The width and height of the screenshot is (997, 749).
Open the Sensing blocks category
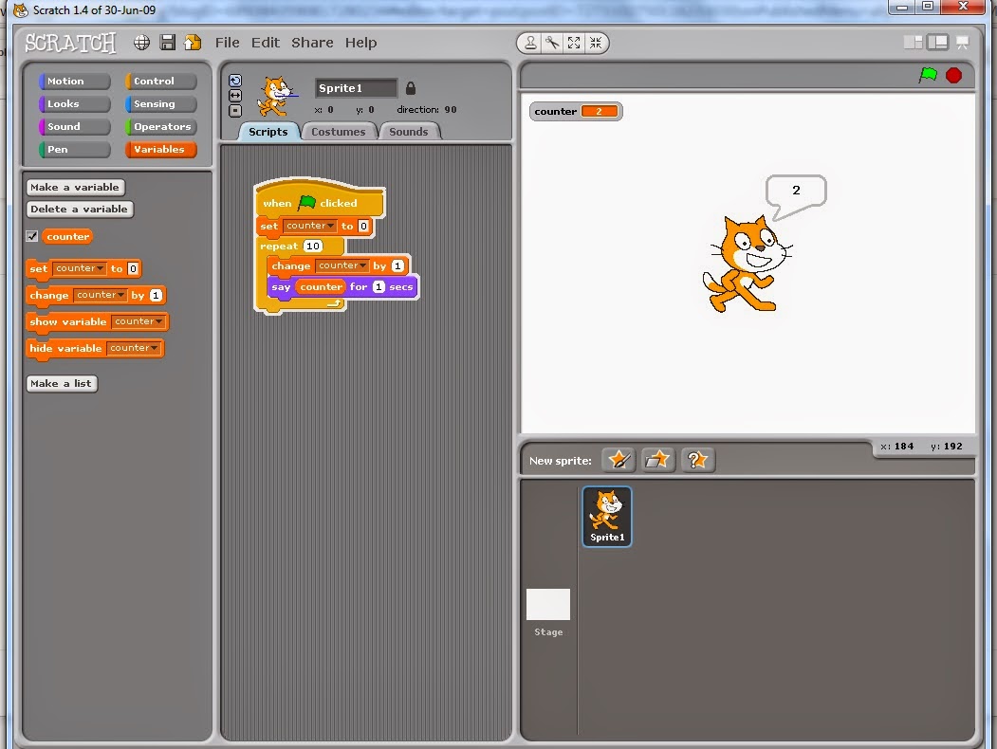[161, 104]
